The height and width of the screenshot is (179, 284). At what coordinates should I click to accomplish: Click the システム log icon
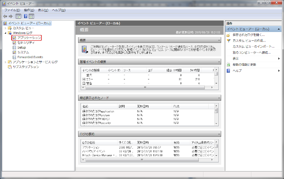point(14,52)
